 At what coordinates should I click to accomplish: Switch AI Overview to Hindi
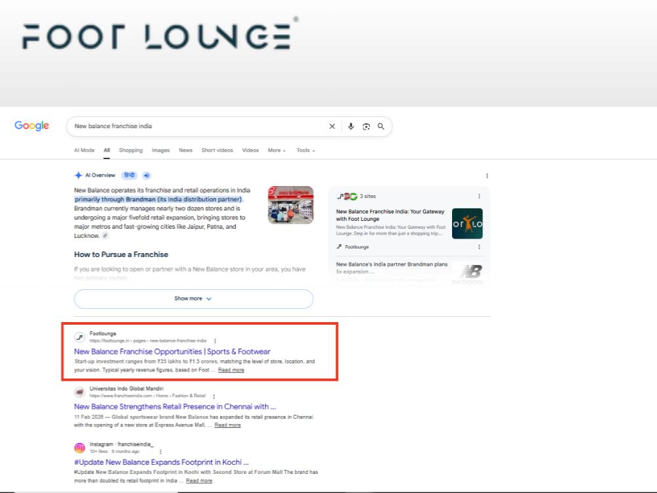[129, 176]
